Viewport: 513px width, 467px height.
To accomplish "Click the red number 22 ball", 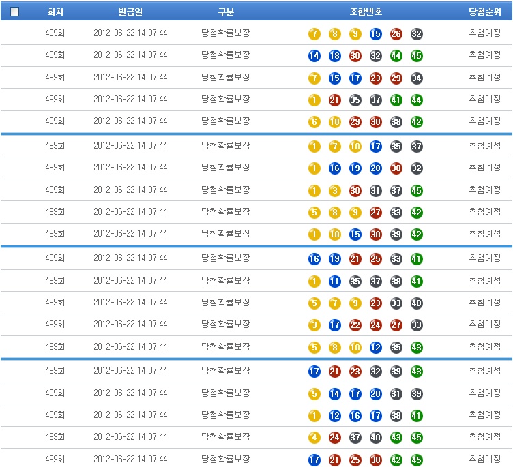I will (x=355, y=325).
